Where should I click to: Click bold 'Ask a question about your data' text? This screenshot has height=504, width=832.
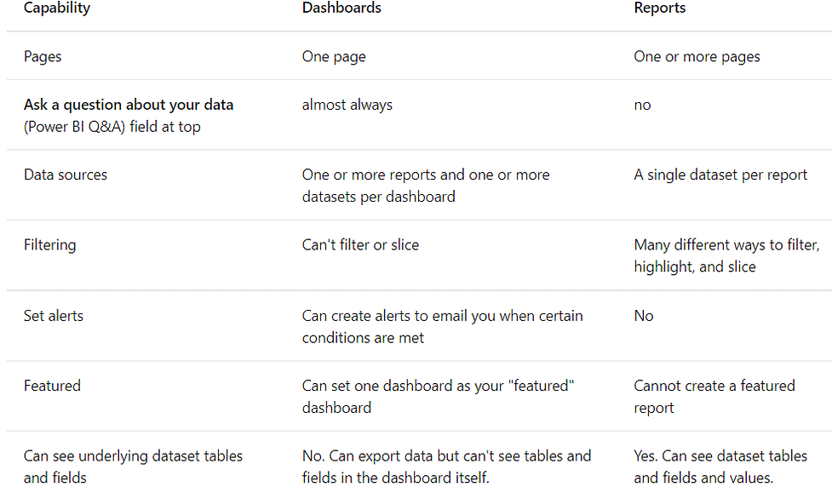[129, 105]
